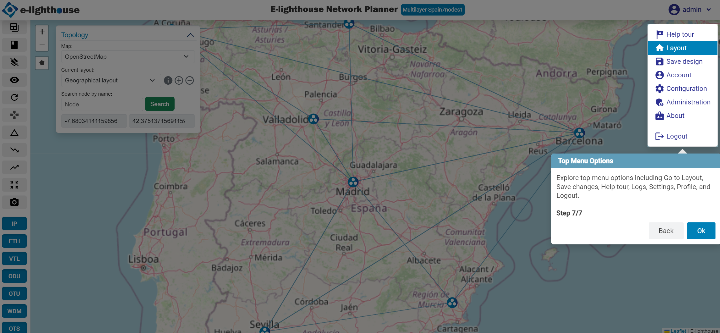This screenshot has width=720, height=333.
Task: Collapse the Topology panel with the chevron
Action: pyautogui.click(x=191, y=35)
